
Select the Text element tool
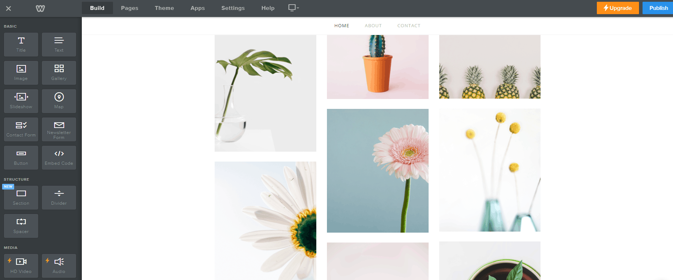pyautogui.click(x=59, y=45)
